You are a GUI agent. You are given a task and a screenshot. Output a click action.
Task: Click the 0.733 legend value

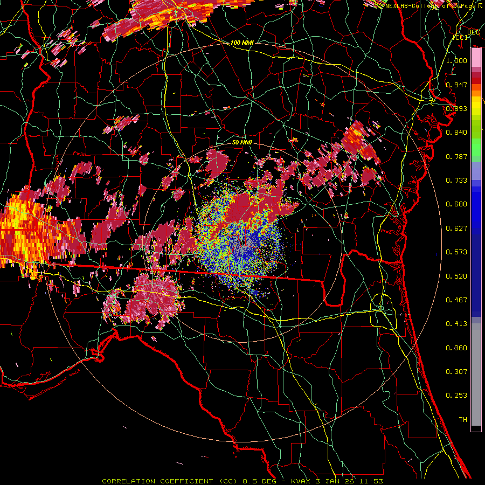pos(456,181)
